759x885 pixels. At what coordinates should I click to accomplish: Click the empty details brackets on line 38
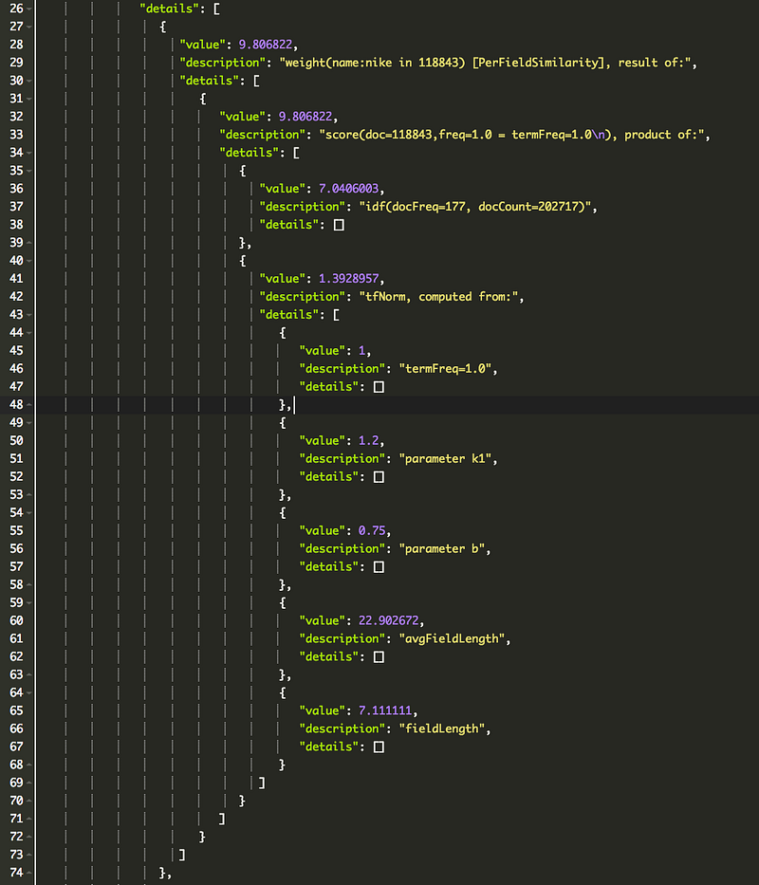coord(339,225)
